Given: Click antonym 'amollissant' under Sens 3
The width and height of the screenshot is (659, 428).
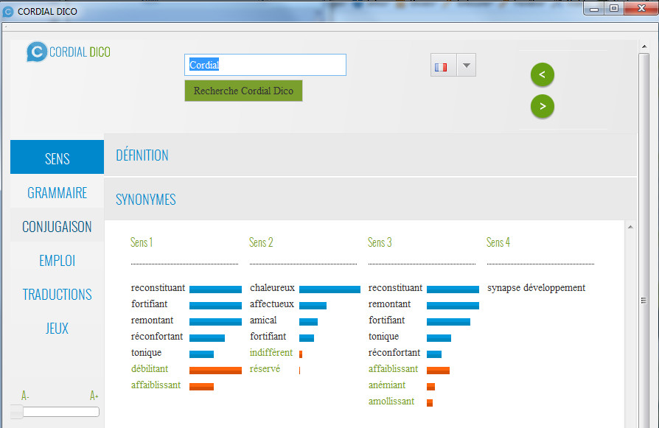Looking at the screenshot, I should click(391, 401).
